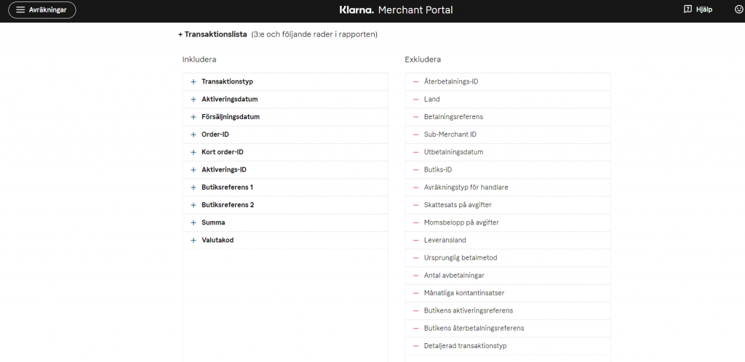Viewport: 745px width, 362px height.
Task: Select the Aktiveringsdatum field row
Action: [285, 100]
